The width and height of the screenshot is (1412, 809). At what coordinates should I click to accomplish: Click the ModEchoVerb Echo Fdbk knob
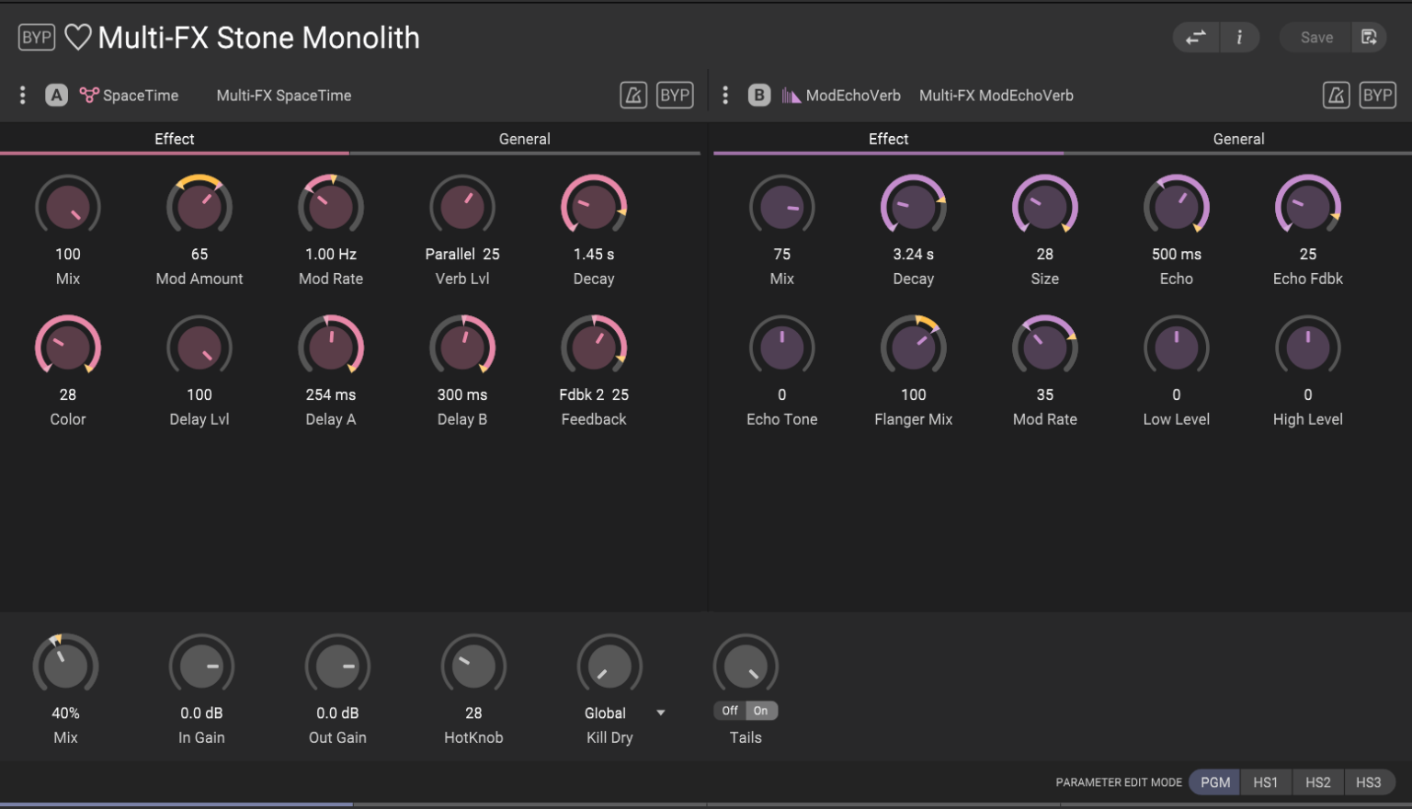1308,207
